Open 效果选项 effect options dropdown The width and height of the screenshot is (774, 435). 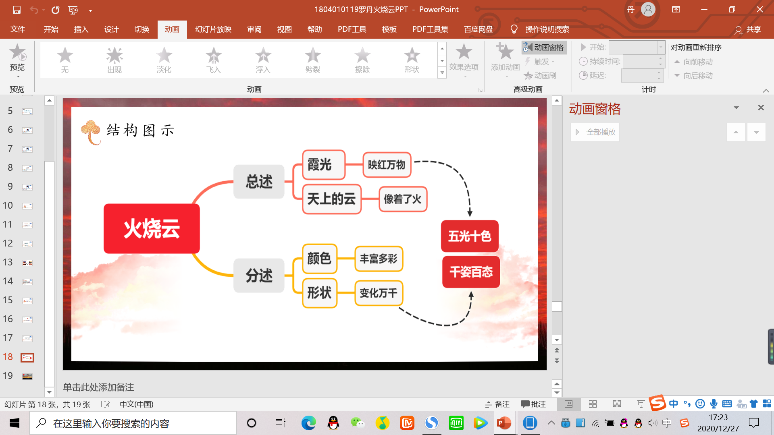click(464, 60)
